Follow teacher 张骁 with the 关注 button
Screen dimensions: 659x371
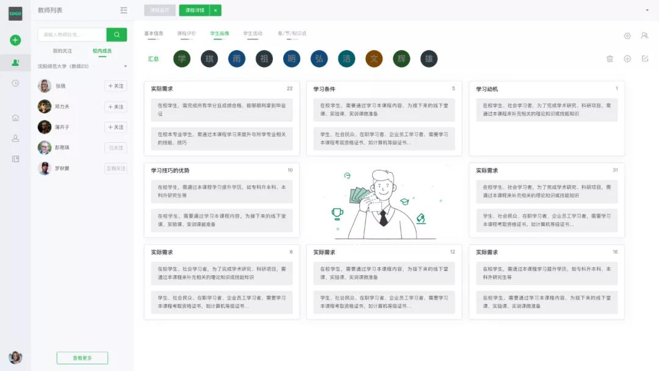115,86
